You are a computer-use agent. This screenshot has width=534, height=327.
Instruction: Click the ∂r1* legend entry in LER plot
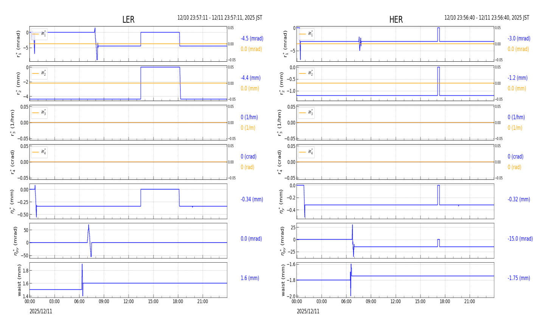point(39,34)
